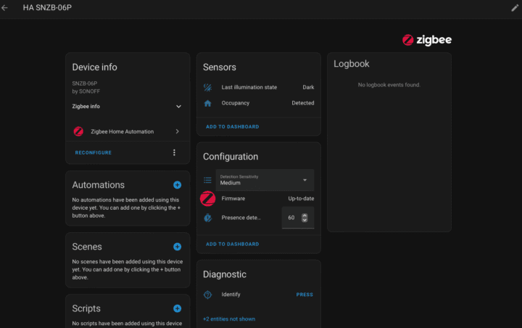Expand the Zigbee info section

pos(178,107)
